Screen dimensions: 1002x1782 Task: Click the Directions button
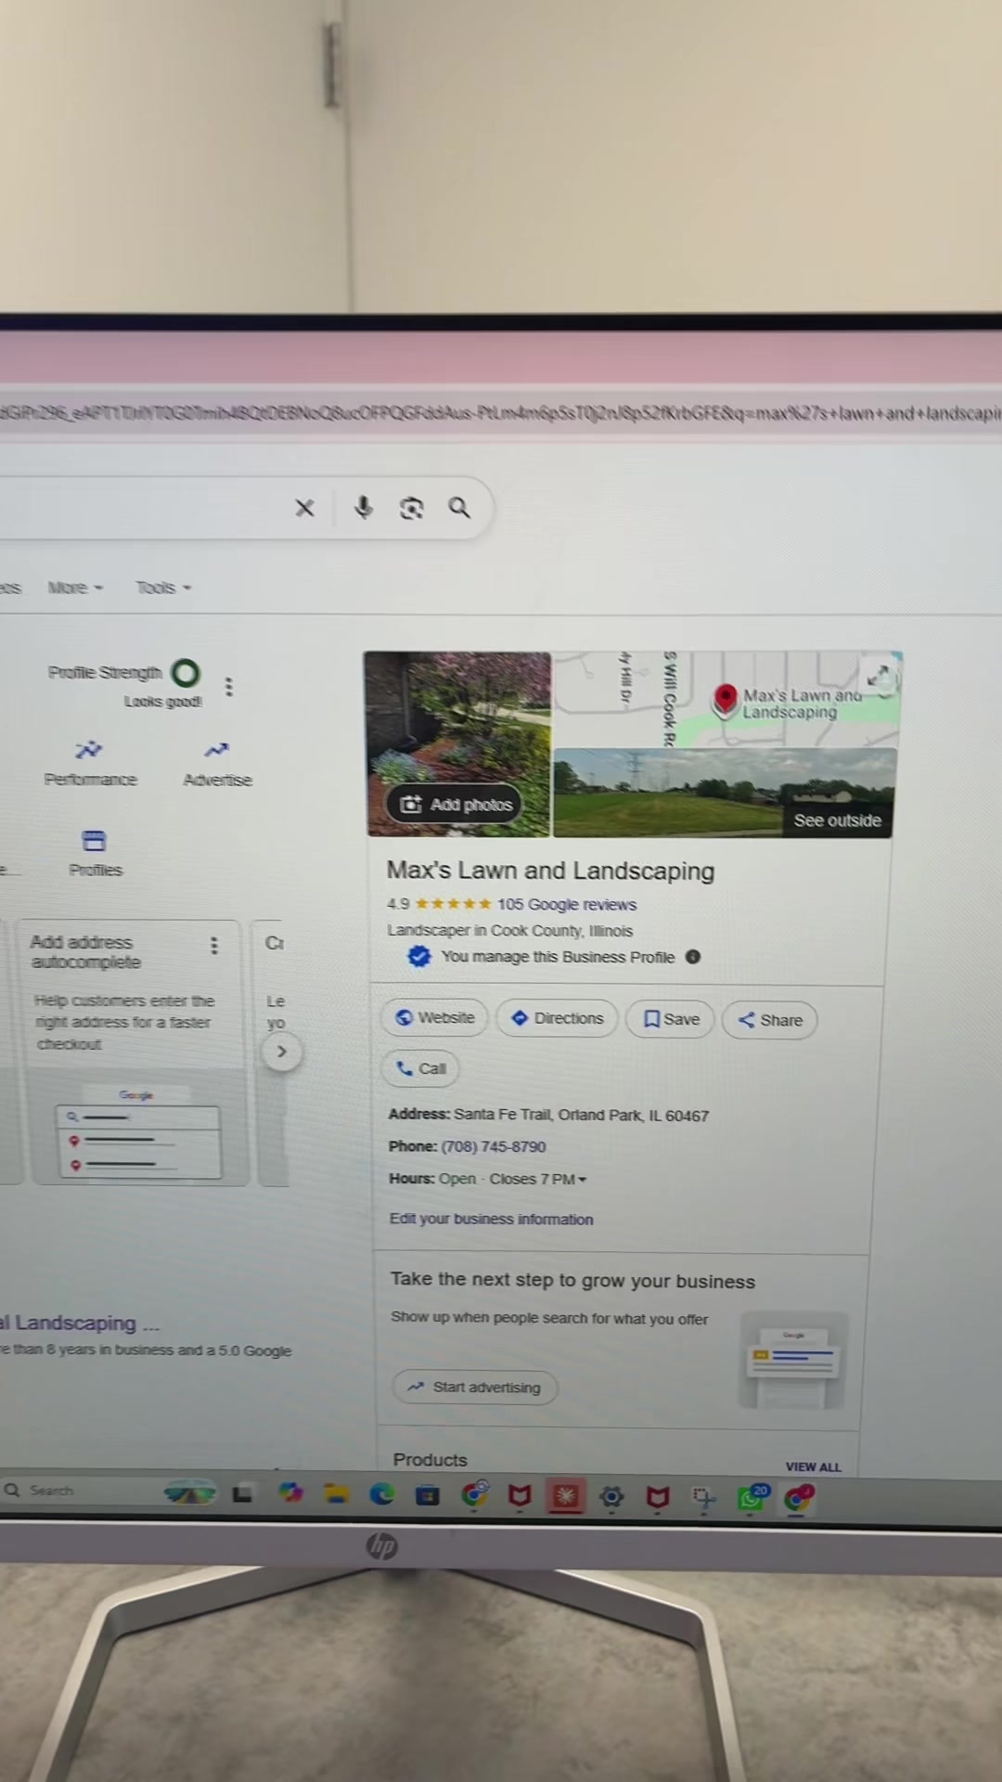(558, 1018)
